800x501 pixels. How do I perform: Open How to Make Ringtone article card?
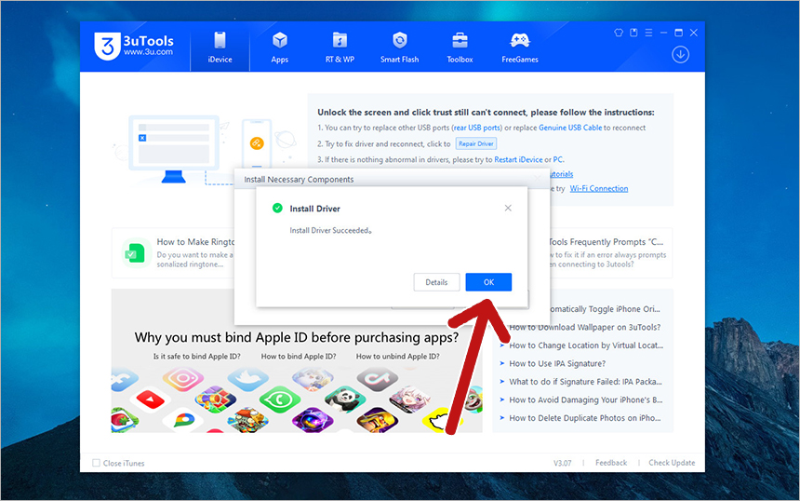click(173, 252)
